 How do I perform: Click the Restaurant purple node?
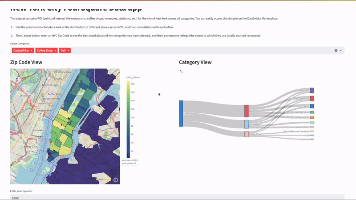pos(312,91)
